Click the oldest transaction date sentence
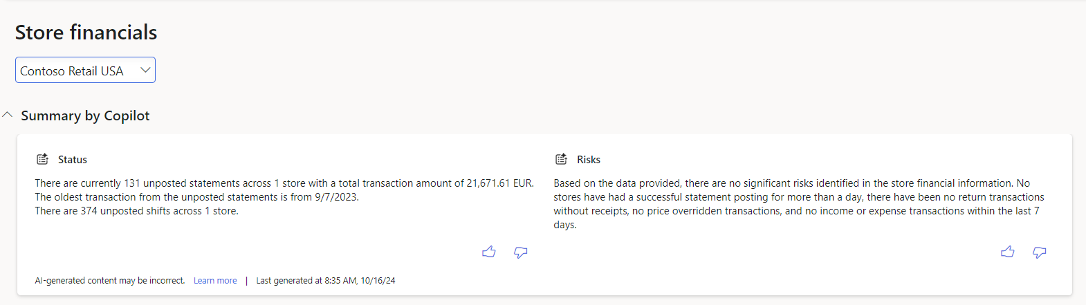This screenshot has width=1086, height=305. [197, 197]
